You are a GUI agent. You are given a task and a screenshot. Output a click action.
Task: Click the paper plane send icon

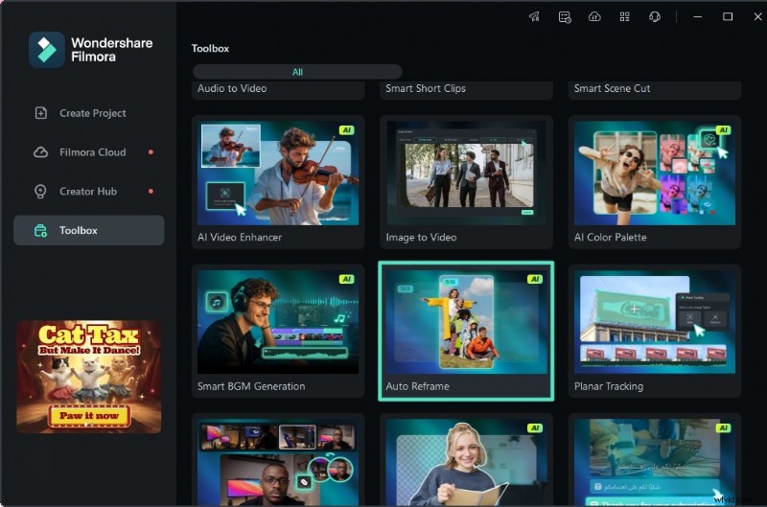(x=534, y=16)
